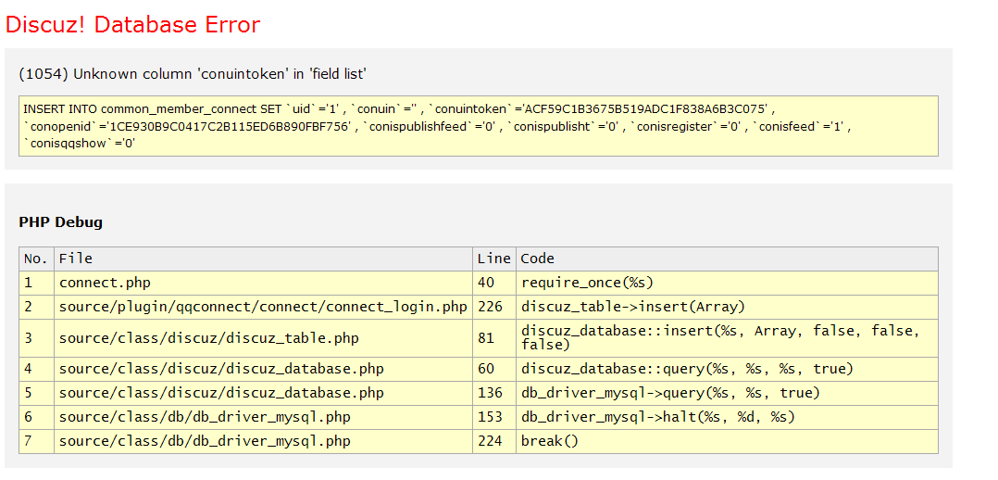Click the "PHP Debug" section heading
998x480 pixels.
pos(60,222)
